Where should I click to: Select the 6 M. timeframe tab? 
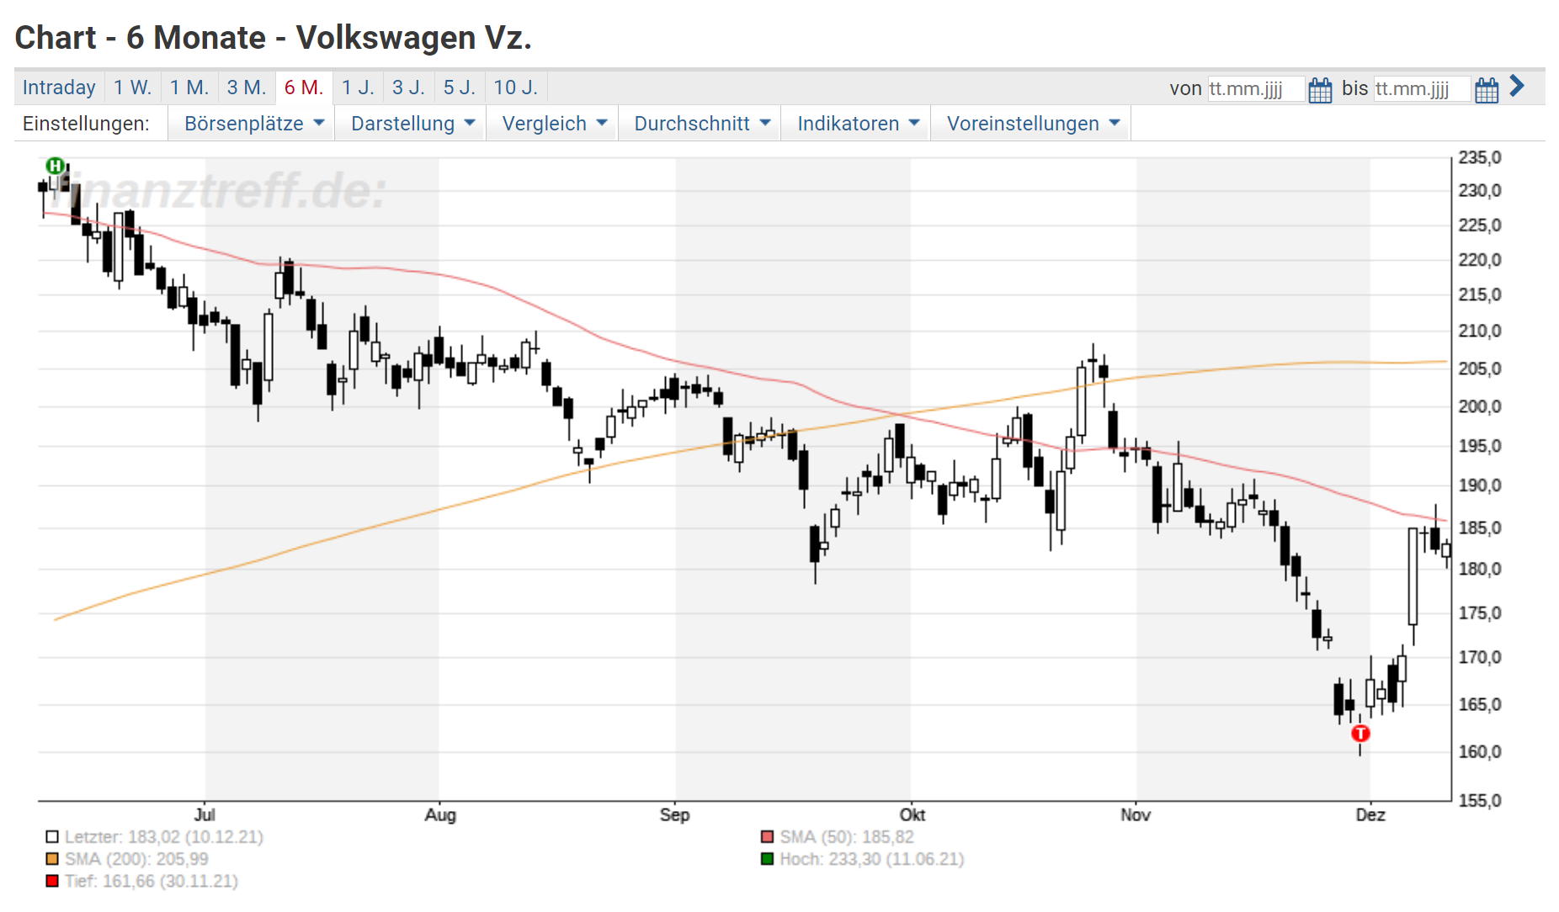tap(304, 87)
